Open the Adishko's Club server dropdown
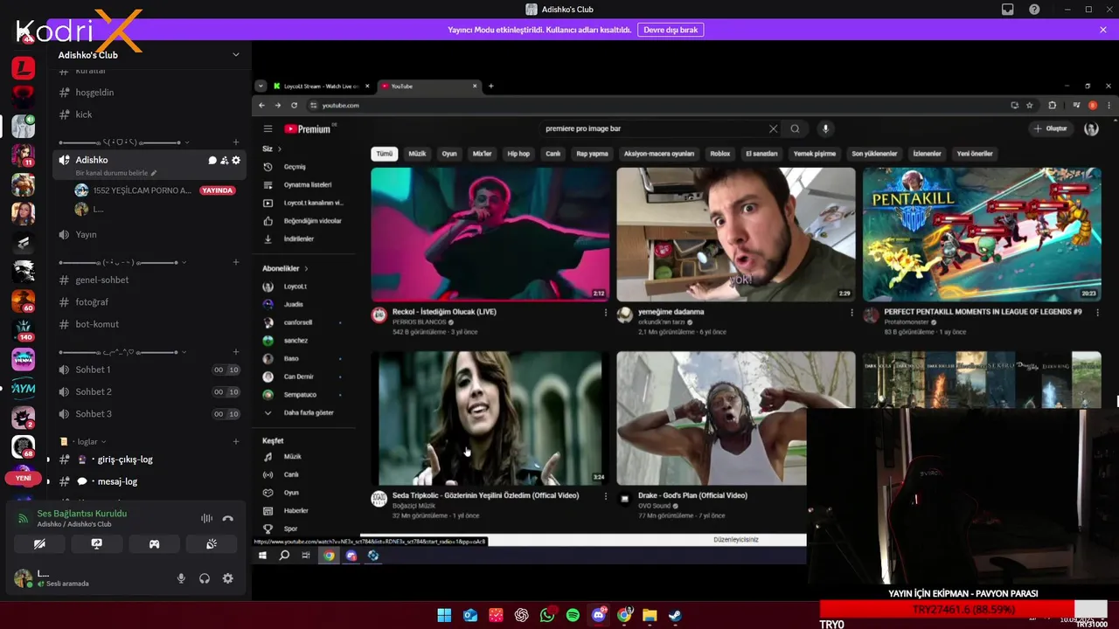This screenshot has height=629, width=1119. pos(235,54)
